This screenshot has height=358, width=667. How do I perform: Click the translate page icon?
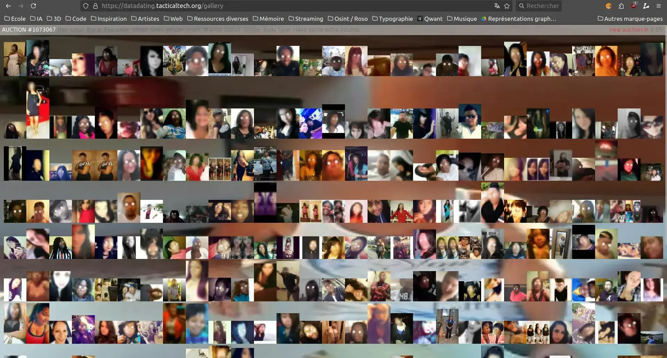(497, 6)
